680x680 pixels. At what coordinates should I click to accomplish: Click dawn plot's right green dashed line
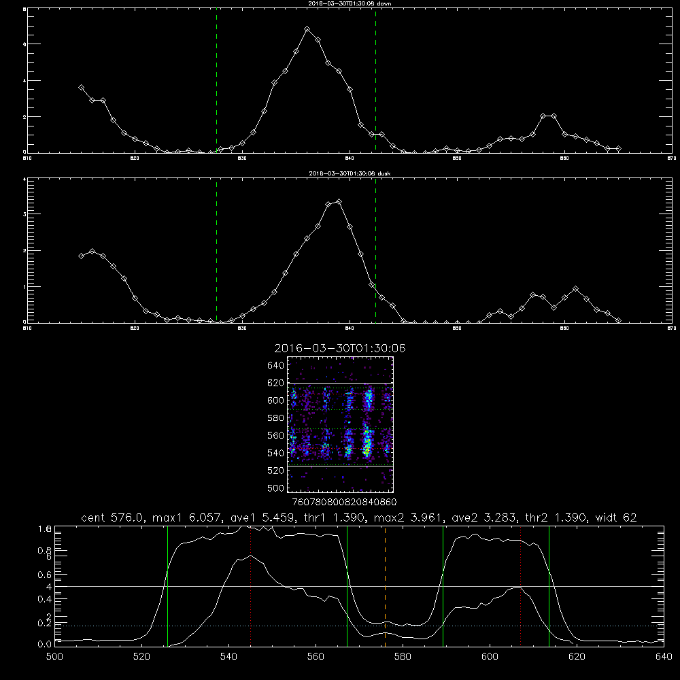[375, 81]
